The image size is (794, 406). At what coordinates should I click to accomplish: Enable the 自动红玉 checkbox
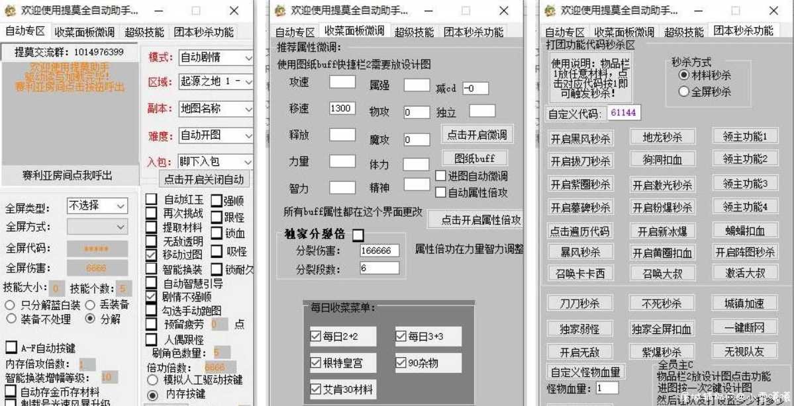[x=152, y=199]
